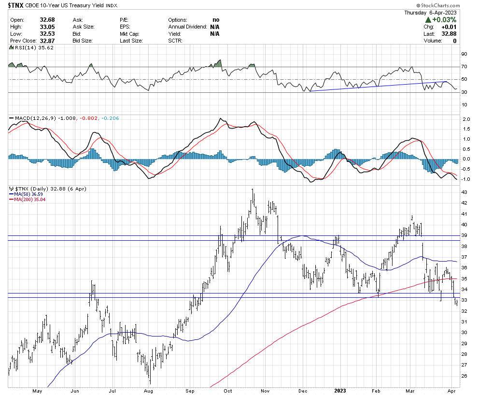Click the Last value 32.88
This screenshot has width=478, height=395.
coord(449,34)
